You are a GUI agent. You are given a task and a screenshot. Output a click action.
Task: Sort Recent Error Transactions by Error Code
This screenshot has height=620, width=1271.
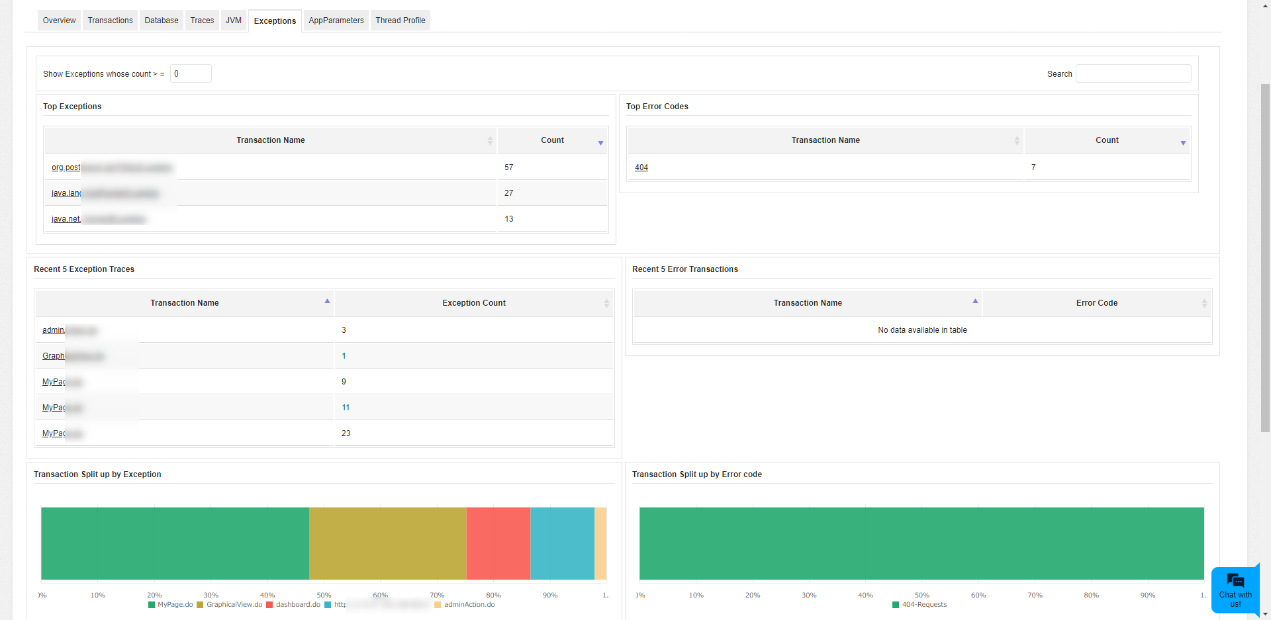[1204, 303]
